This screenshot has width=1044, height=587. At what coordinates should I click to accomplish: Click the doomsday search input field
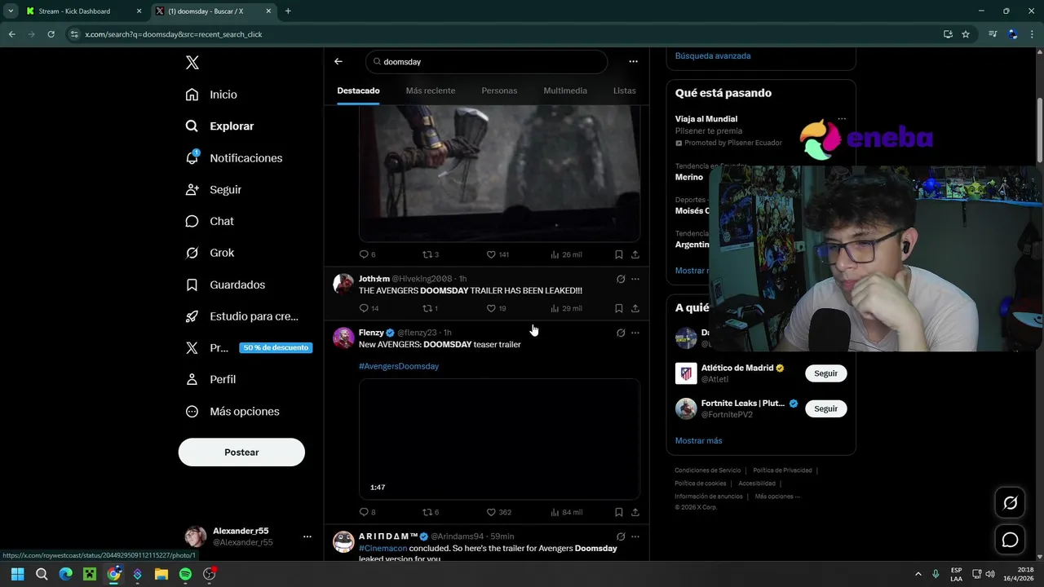pyautogui.click(x=487, y=61)
